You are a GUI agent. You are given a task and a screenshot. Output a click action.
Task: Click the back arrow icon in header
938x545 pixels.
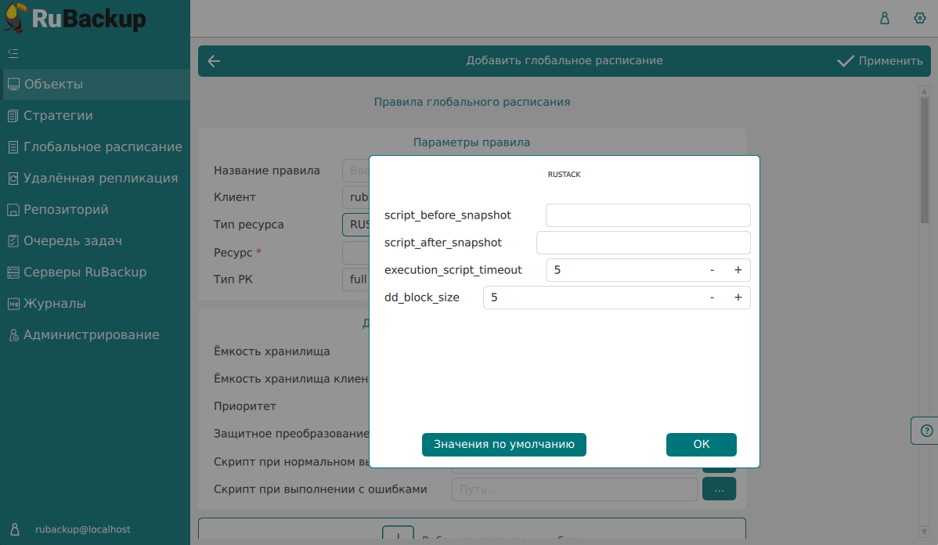(x=214, y=61)
